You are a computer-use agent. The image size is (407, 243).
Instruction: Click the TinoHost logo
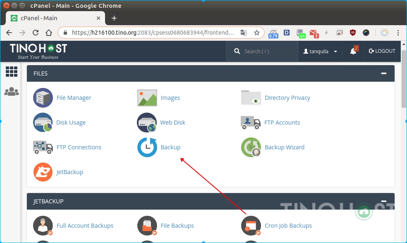(x=38, y=51)
